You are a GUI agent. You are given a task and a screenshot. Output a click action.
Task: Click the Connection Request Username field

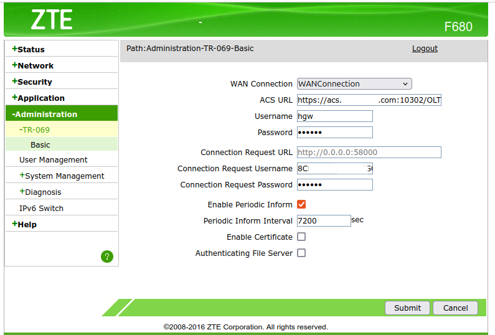tap(334, 168)
